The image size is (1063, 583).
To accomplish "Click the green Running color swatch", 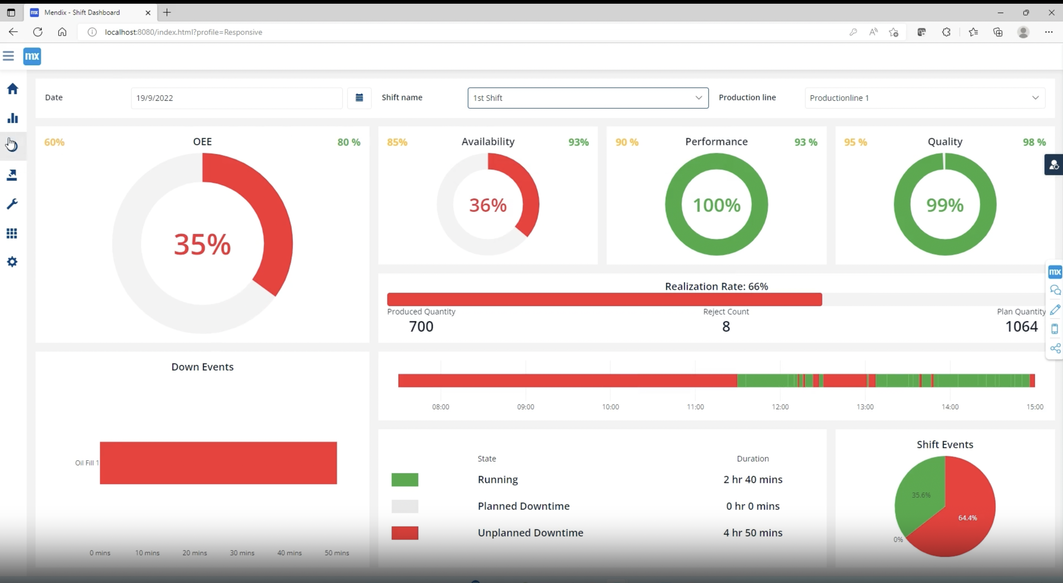I will click(405, 479).
